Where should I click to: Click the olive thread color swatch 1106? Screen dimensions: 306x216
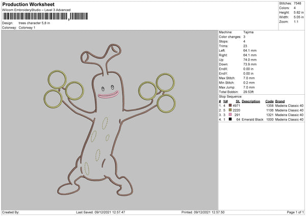click(x=231, y=110)
